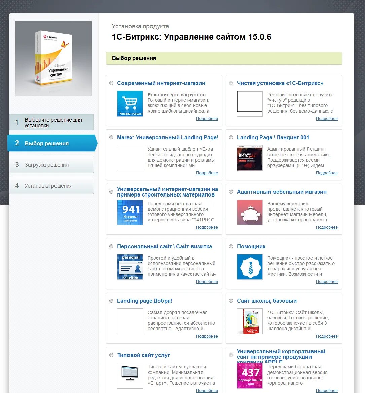This screenshot has width=365, height=393.
Task: Open Подробнее for Типовой сайт услуг
Action: coord(207,391)
